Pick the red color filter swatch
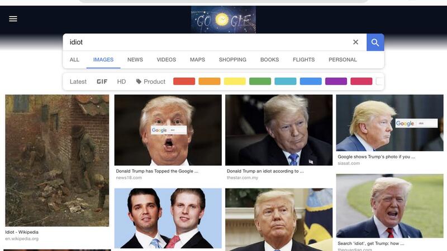 point(184,81)
